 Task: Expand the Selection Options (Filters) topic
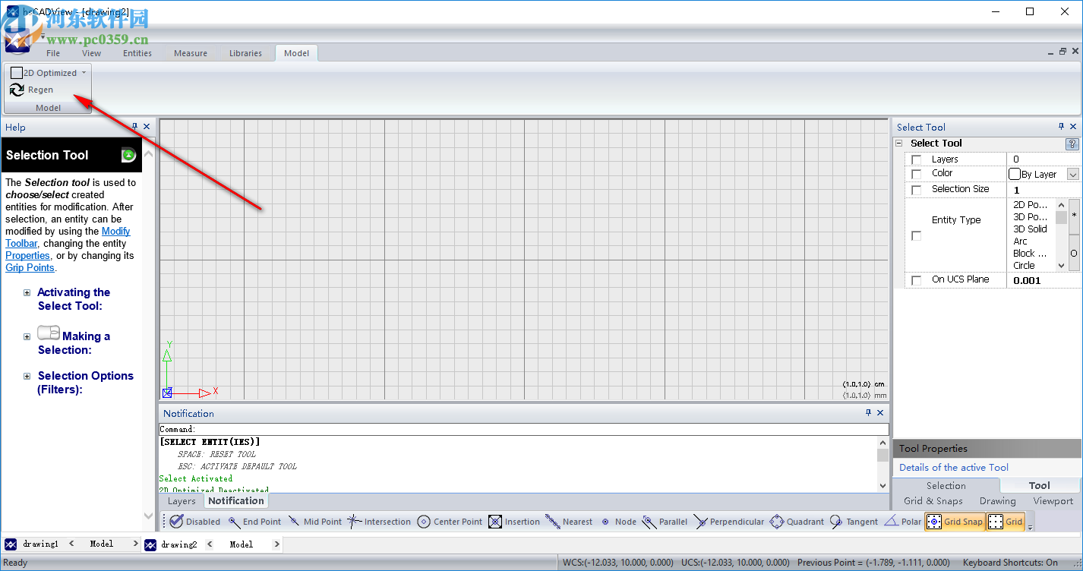(x=27, y=376)
